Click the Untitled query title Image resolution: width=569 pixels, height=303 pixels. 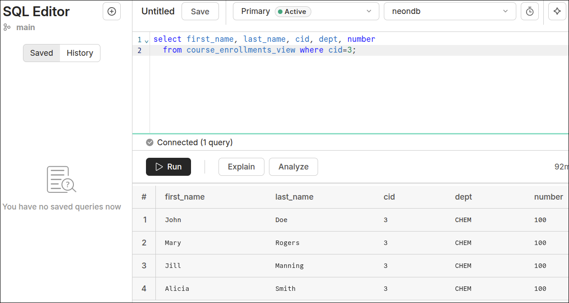(158, 11)
